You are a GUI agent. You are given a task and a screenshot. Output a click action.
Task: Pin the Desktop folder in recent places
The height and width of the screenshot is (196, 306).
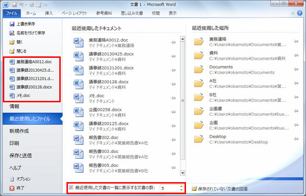pos(296,139)
